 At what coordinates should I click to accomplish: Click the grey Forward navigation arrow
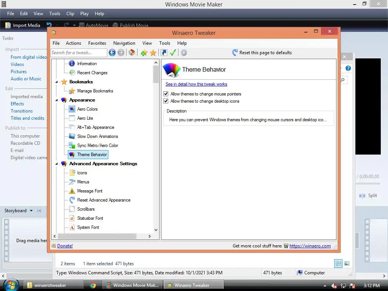pyautogui.click(x=121, y=52)
